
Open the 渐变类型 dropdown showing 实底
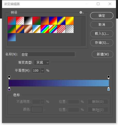(x=42, y=63)
